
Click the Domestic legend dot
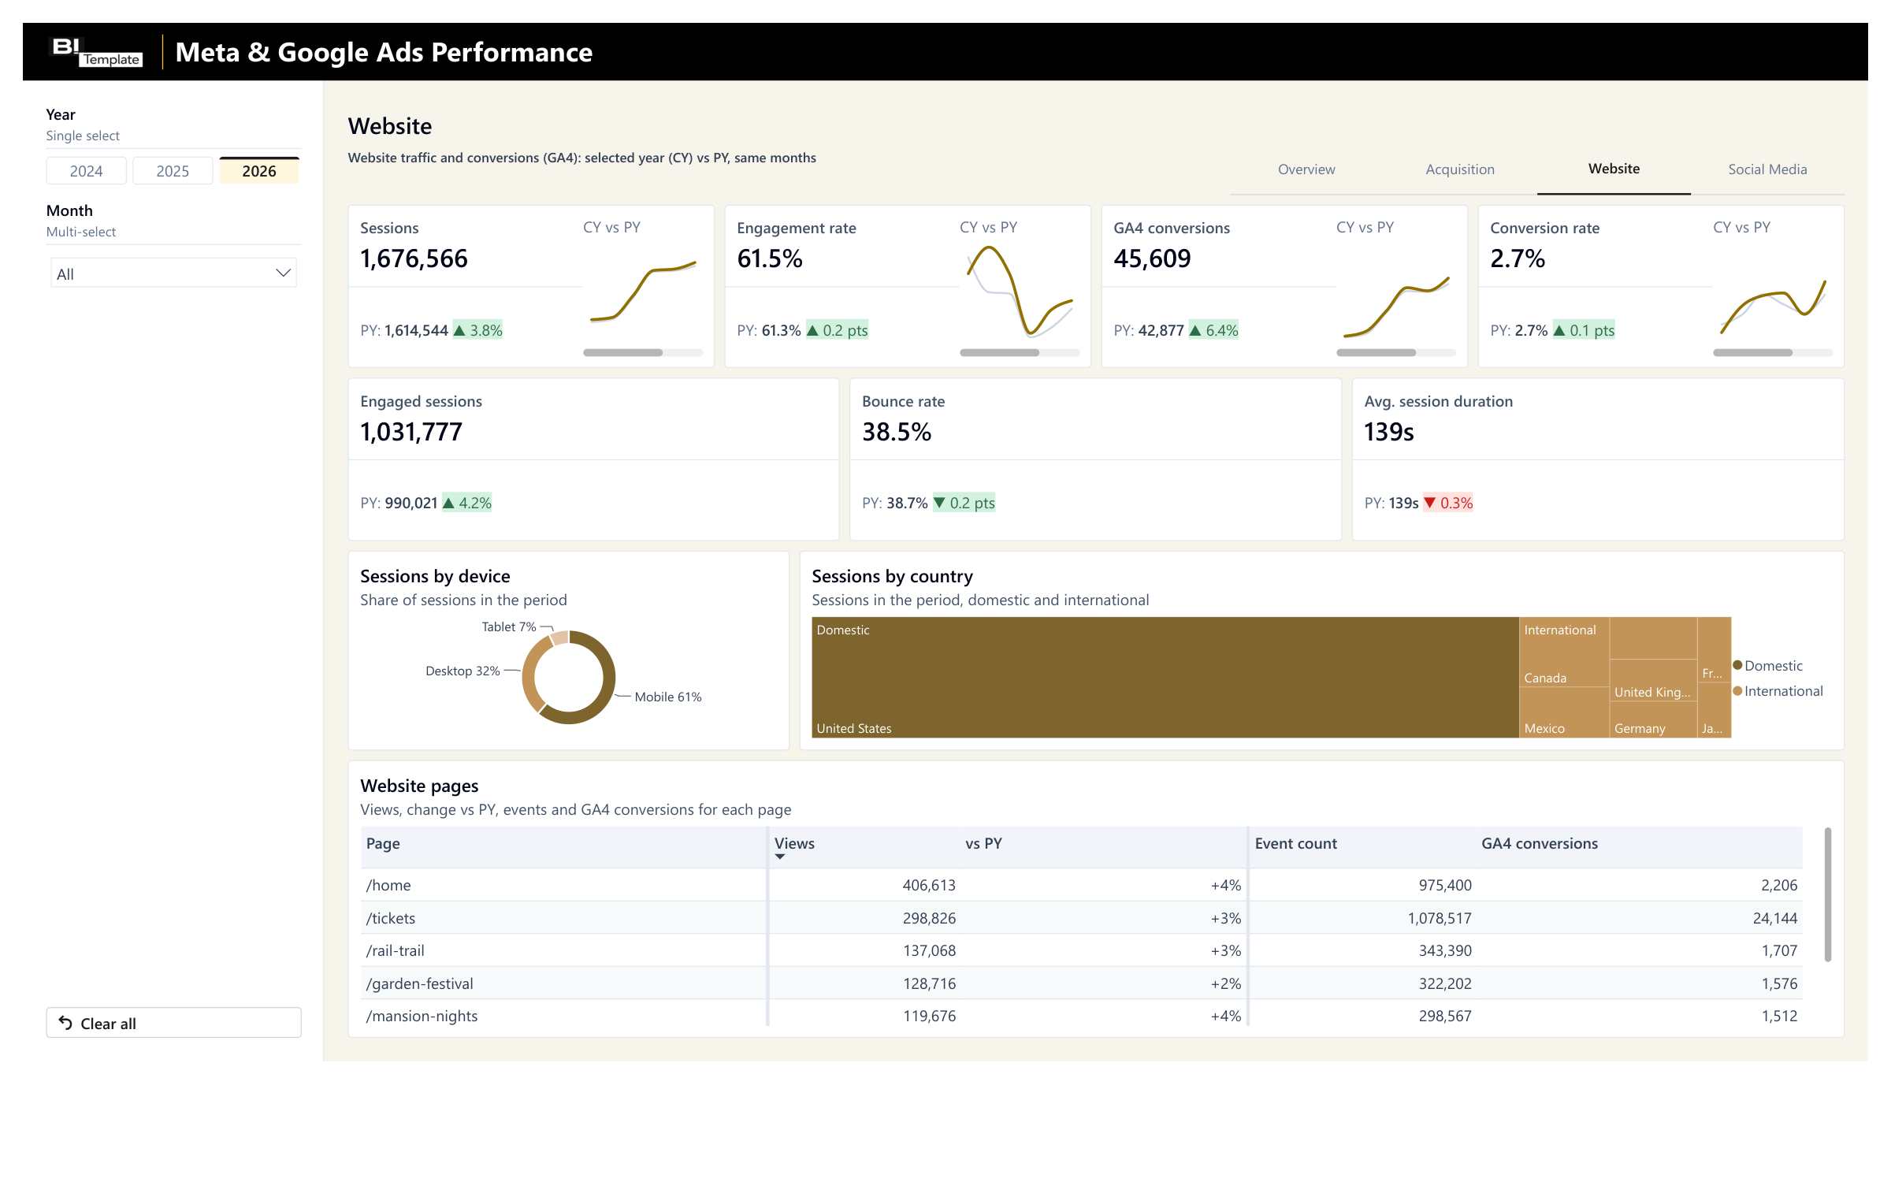point(1737,665)
